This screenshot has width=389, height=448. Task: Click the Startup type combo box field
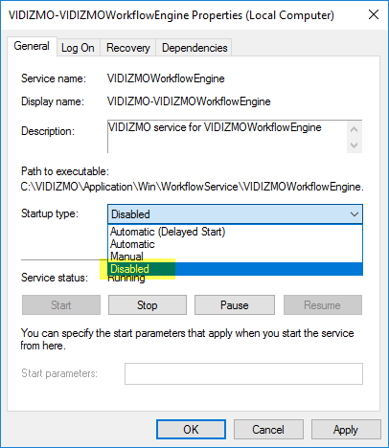(x=235, y=214)
